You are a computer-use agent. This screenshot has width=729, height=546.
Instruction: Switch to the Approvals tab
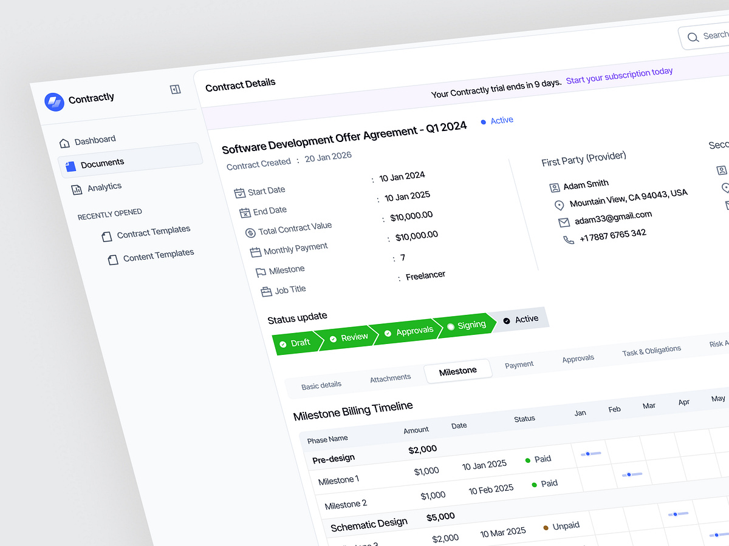point(578,359)
